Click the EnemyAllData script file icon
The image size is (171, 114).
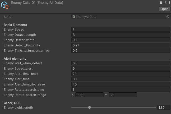(74, 17)
